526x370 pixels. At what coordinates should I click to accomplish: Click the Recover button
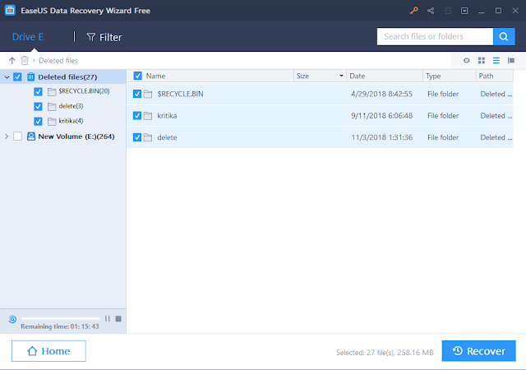pyautogui.click(x=478, y=351)
